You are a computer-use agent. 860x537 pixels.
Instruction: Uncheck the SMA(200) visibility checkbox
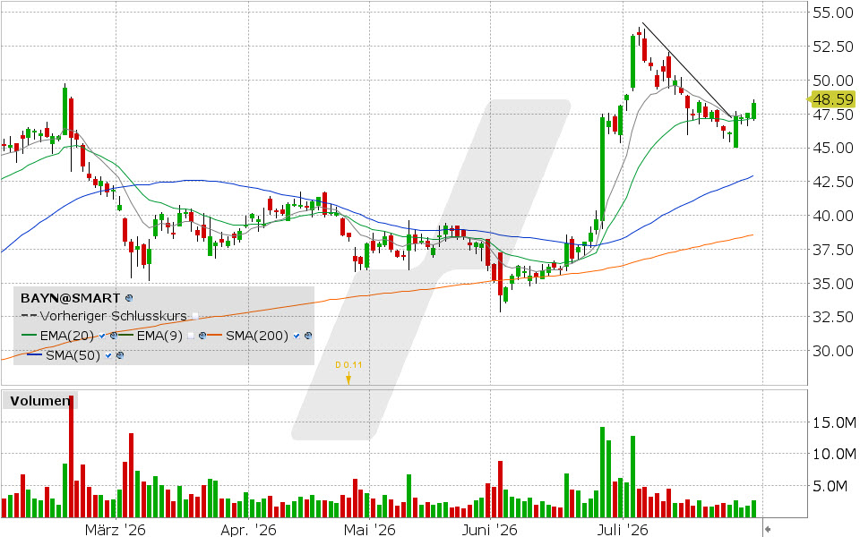click(x=297, y=336)
